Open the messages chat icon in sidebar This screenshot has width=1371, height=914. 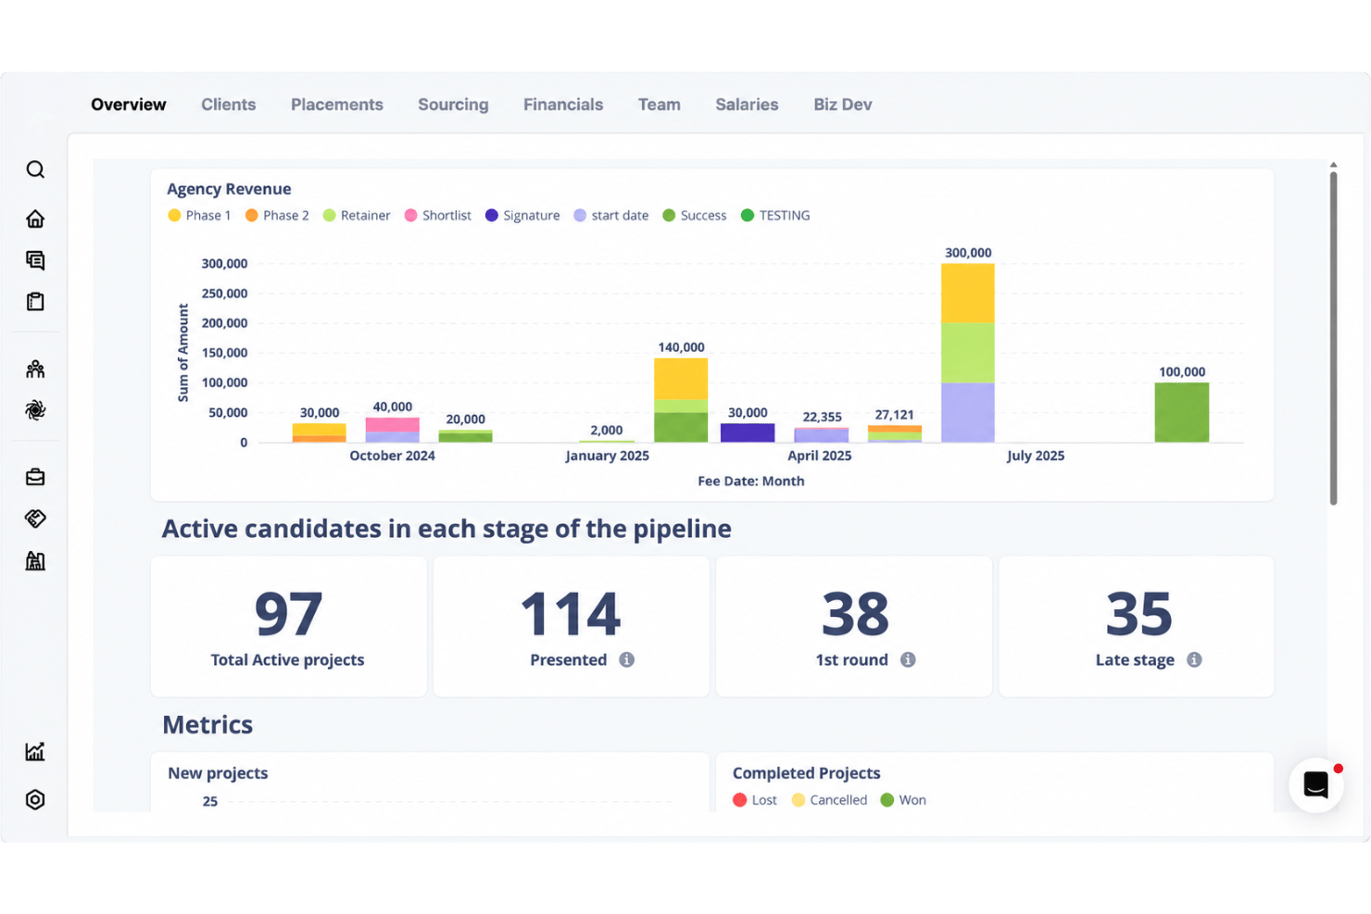click(x=35, y=260)
